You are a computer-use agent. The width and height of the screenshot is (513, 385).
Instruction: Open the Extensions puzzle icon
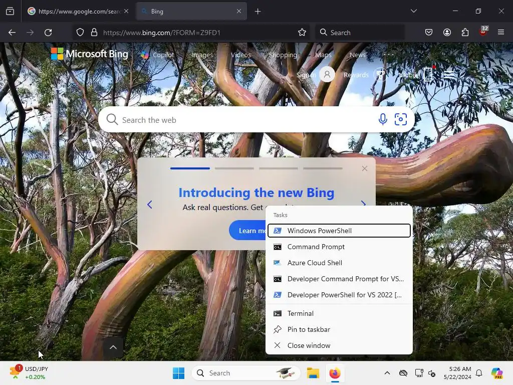(x=465, y=33)
